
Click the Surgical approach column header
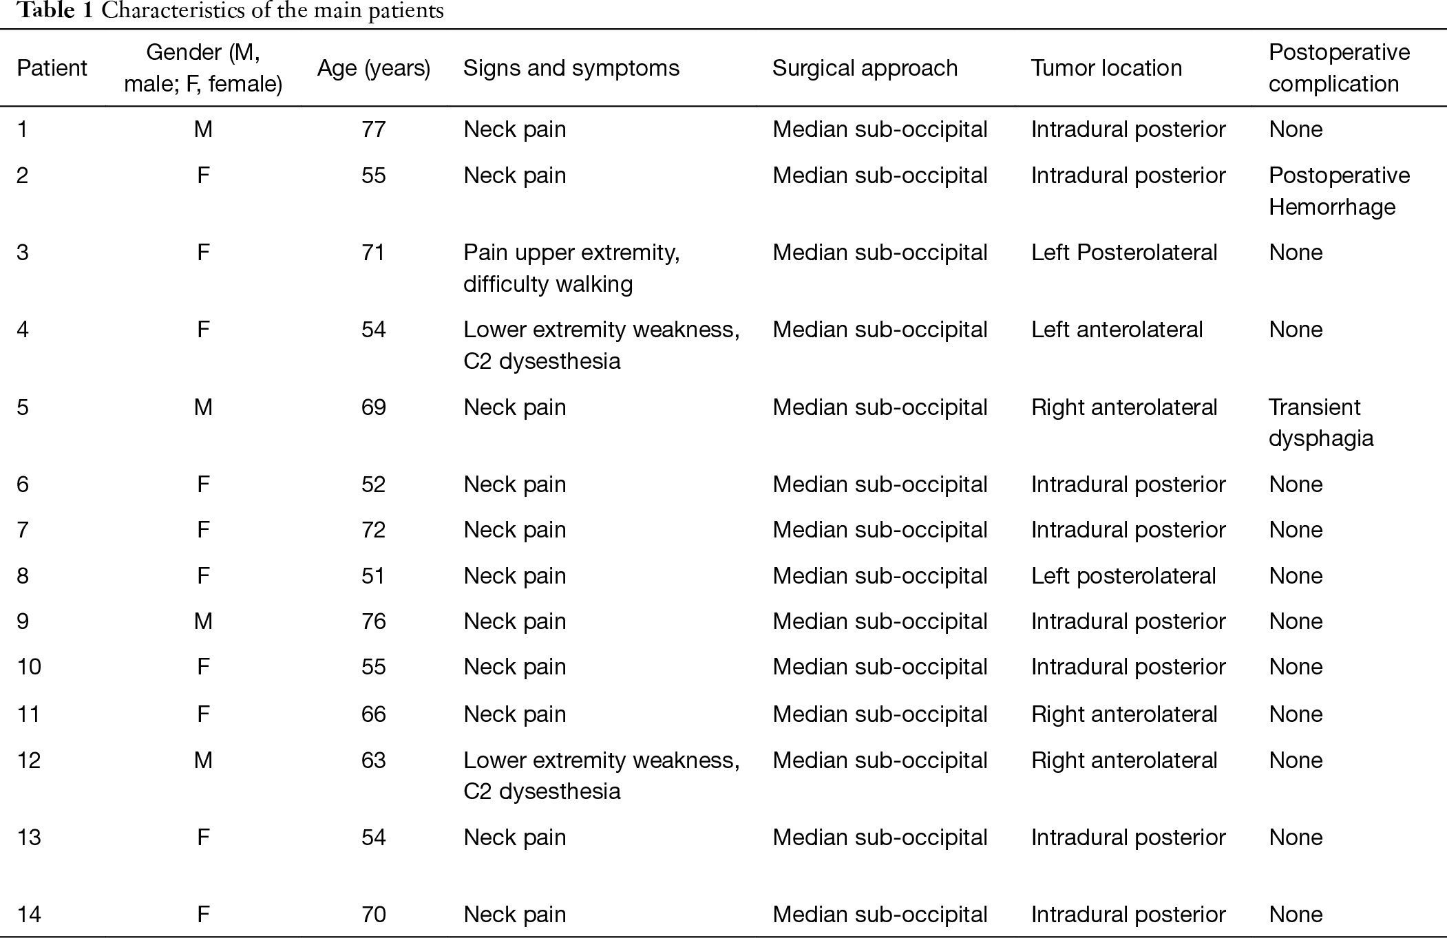tap(865, 68)
